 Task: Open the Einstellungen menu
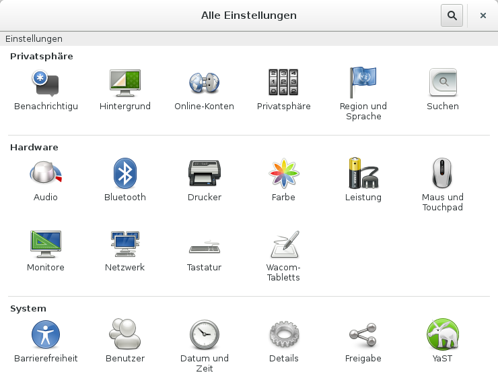pos(34,39)
